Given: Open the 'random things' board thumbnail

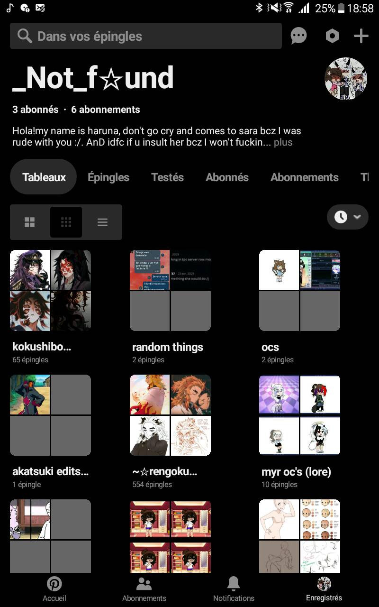Looking at the screenshot, I should tap(170, 290).
